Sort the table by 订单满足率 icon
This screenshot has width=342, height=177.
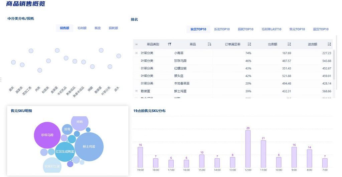click(249, 44)
